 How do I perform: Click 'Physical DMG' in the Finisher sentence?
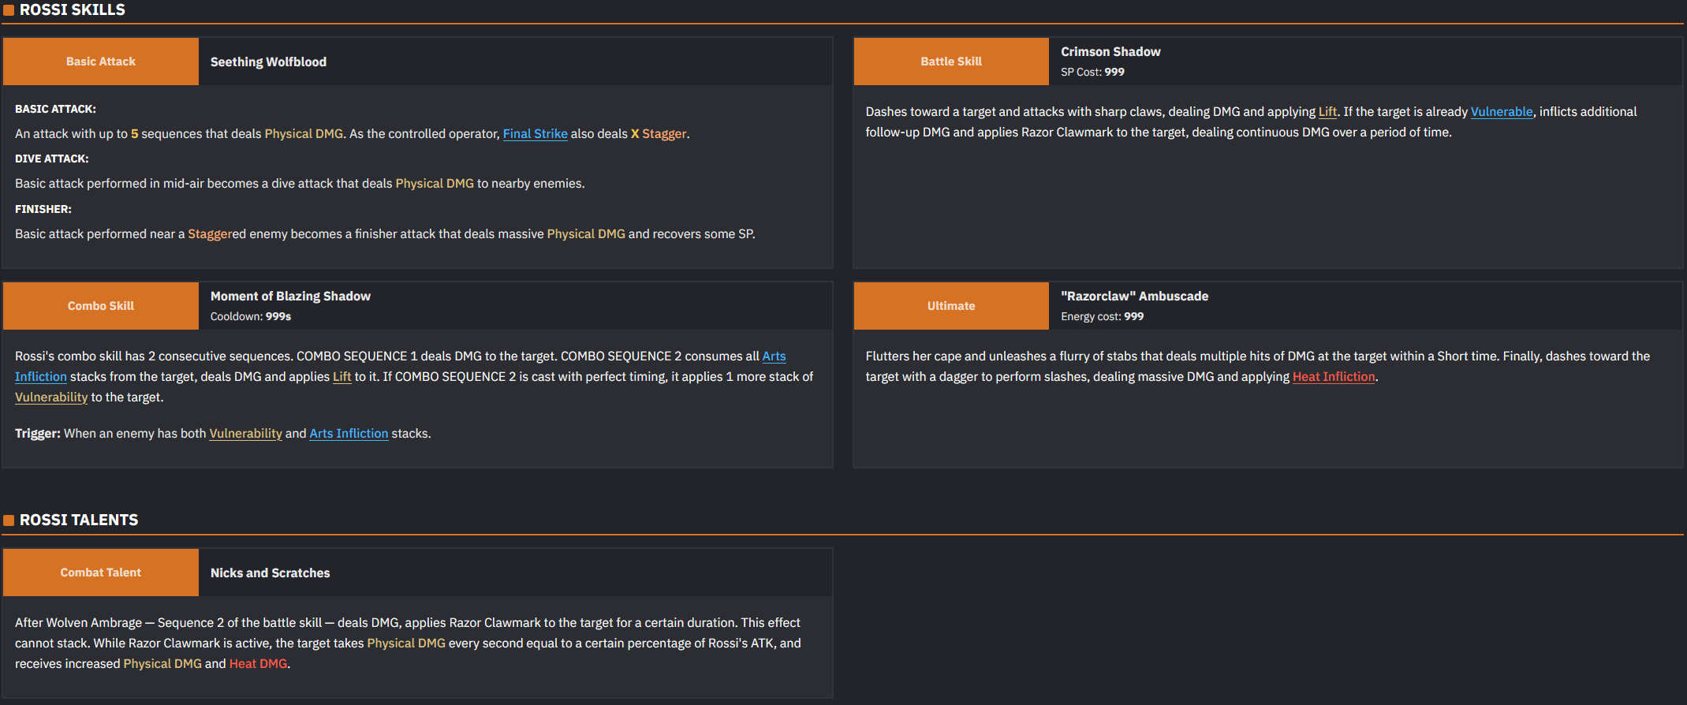coord(586,234)
